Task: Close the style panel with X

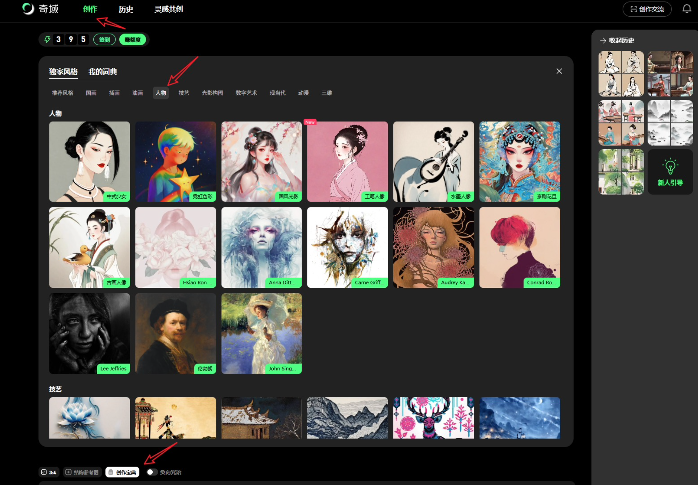Action: [559, 71]
